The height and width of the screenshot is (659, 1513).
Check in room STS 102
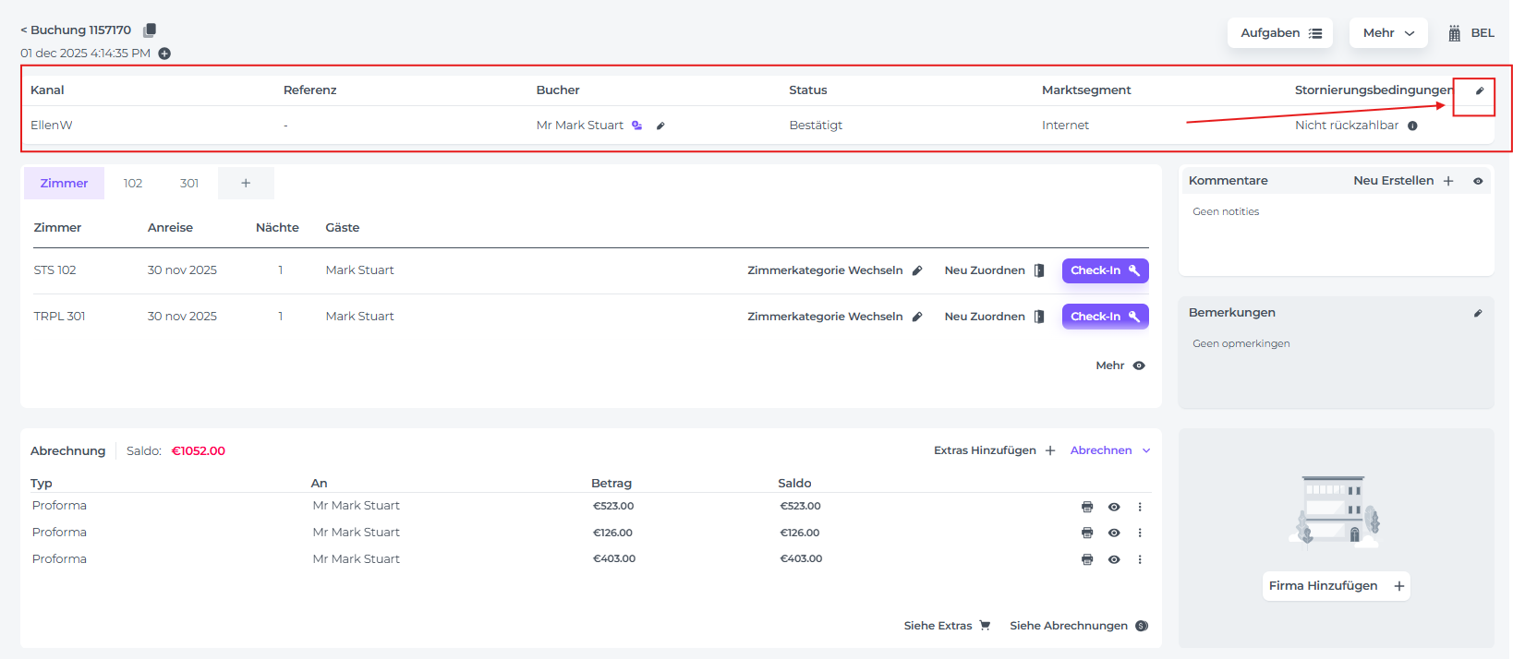1105,270
